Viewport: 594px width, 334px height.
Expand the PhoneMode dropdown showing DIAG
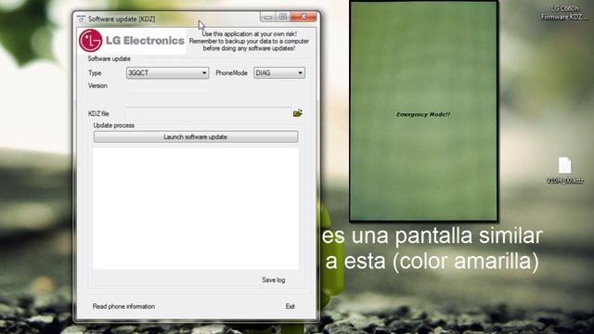click(279, 72)
